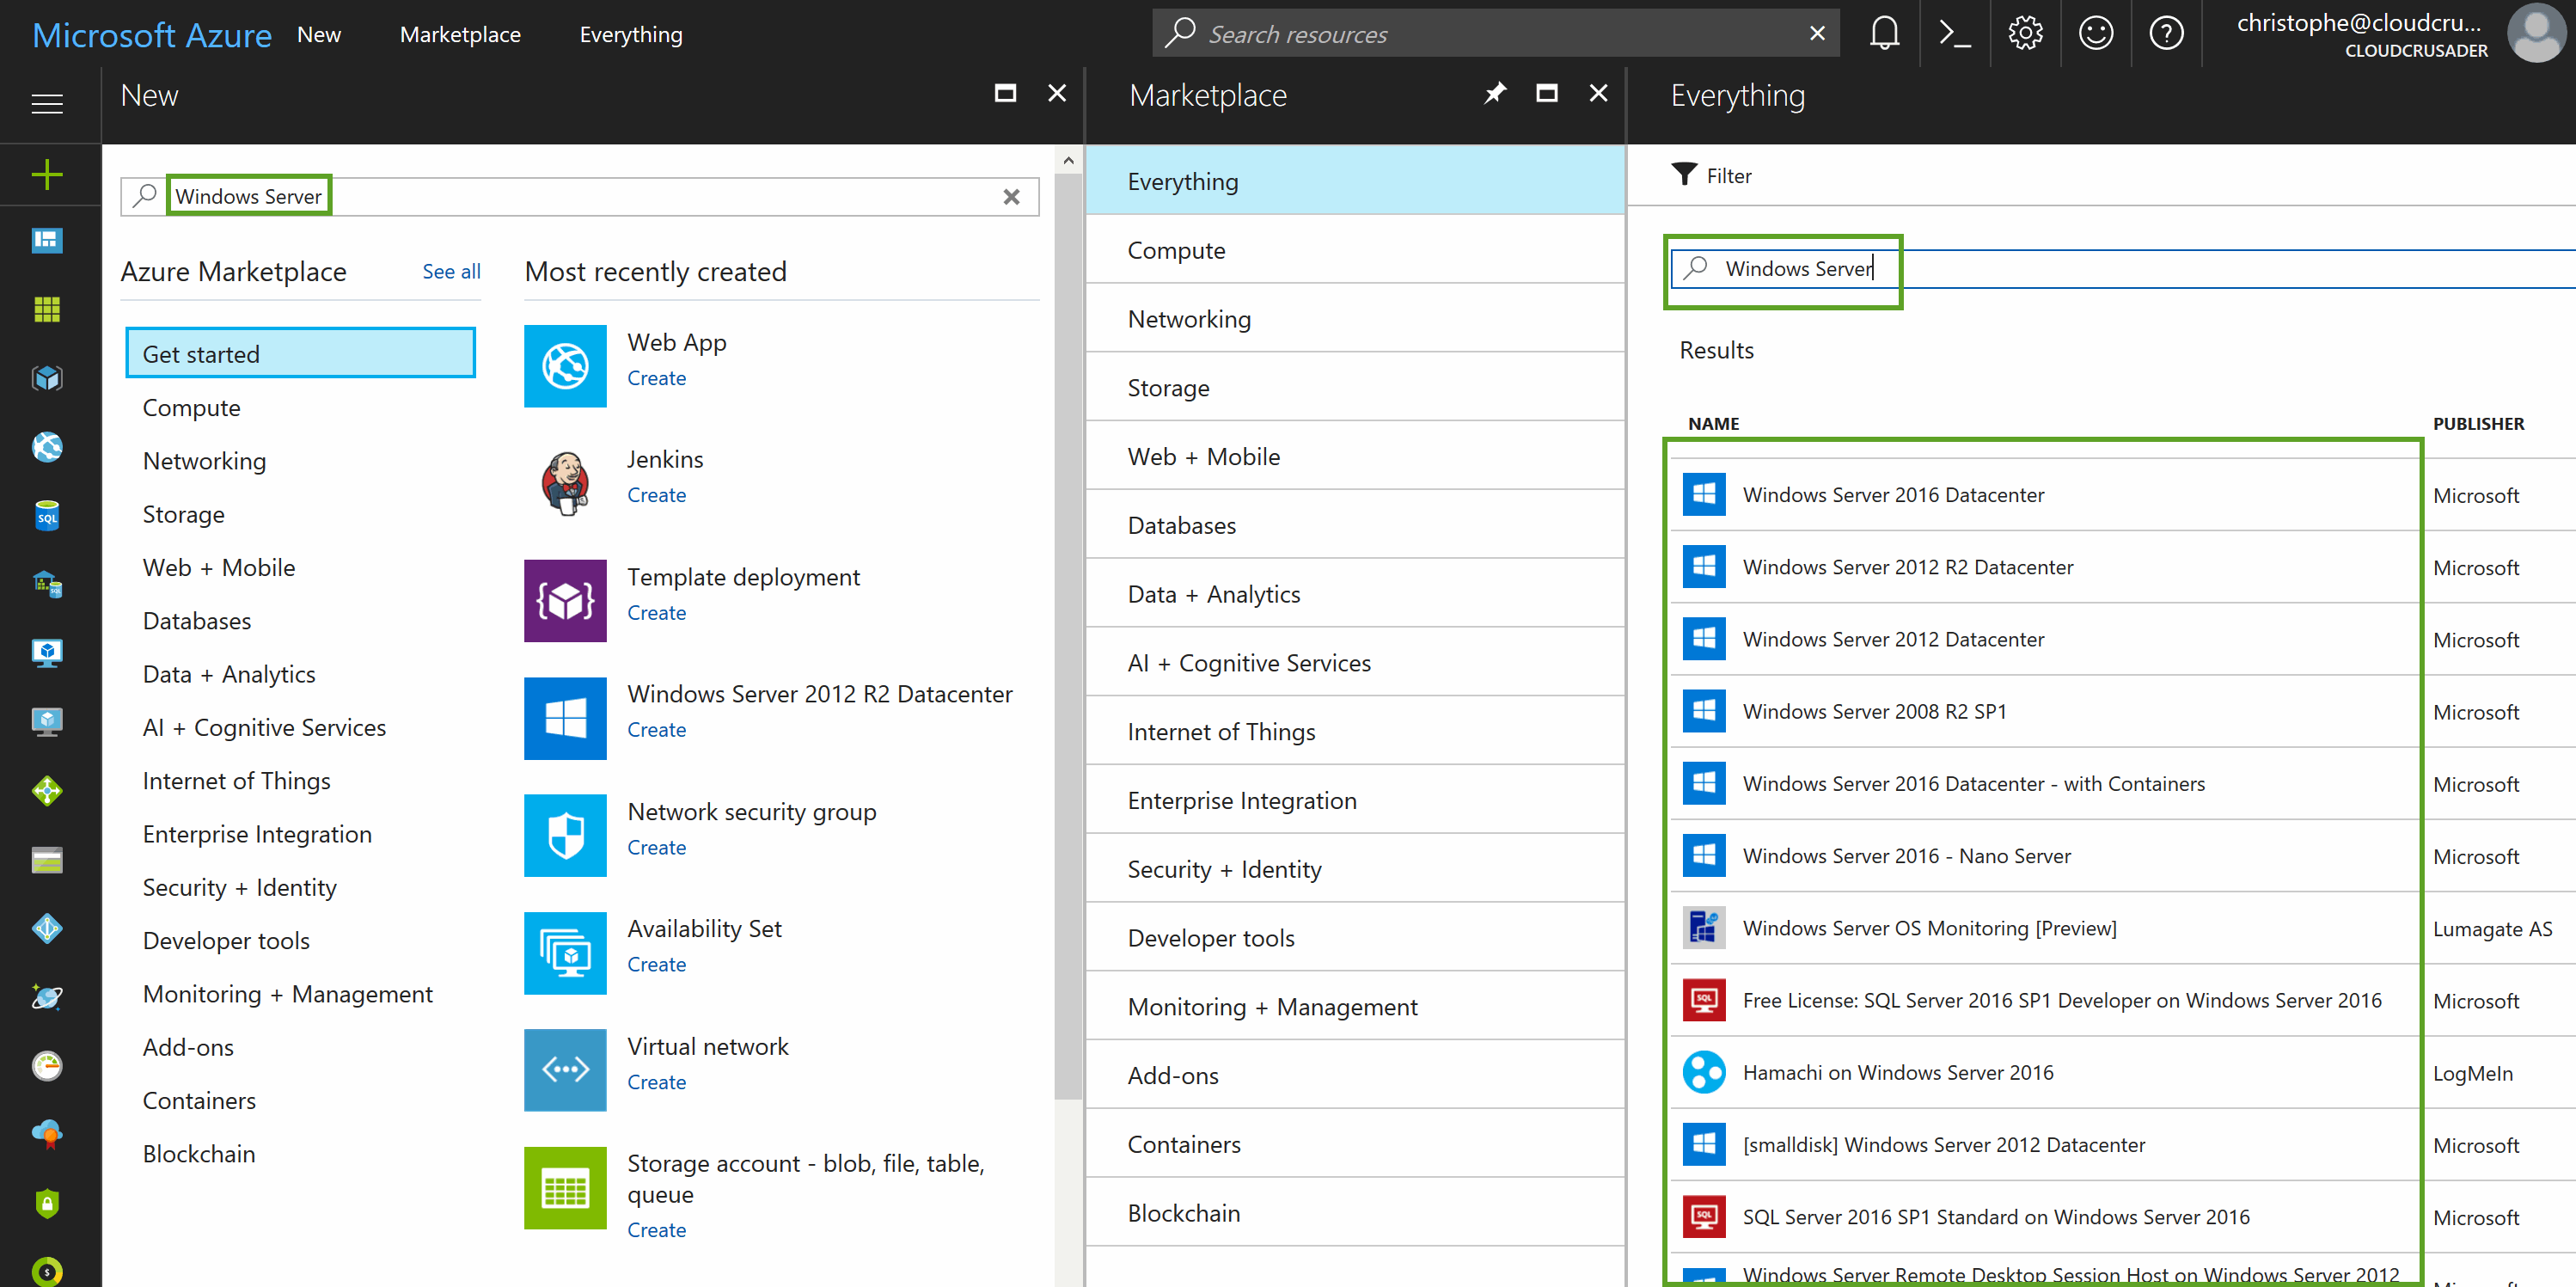Image resolution: width=2576 pixels, height=1287 pixels.
Task: Open the notifications bell icon
Action: pyautogui.click(x=1884, y=34)
